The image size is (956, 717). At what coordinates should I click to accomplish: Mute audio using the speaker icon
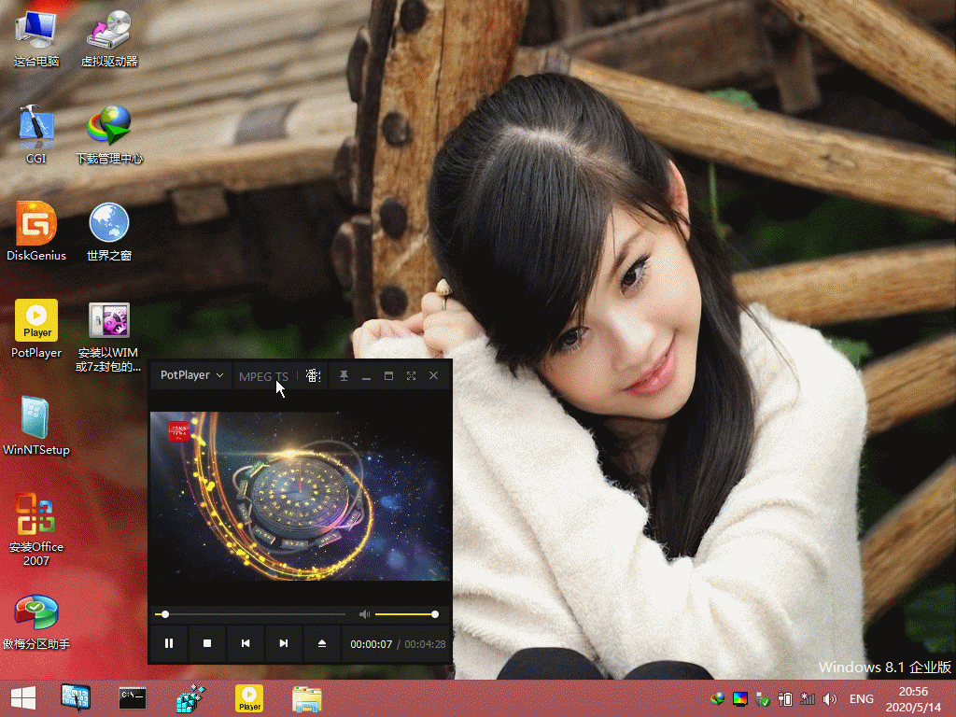364,614
